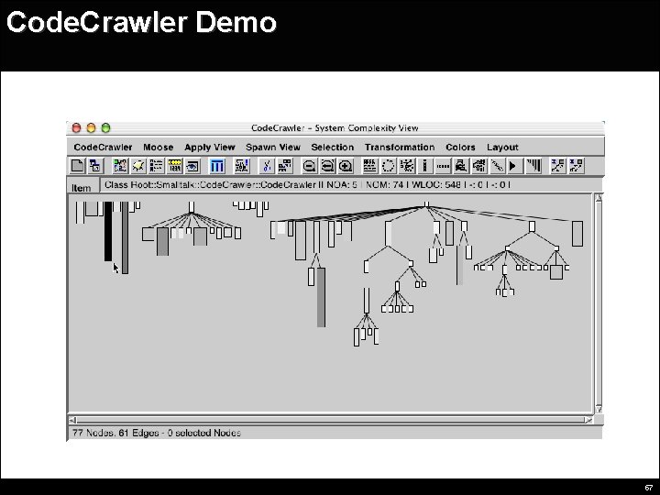The width and height of the screenshot is (660, 495).
Task: Click the descending bars histogram icon
Action: click(533, 166)
